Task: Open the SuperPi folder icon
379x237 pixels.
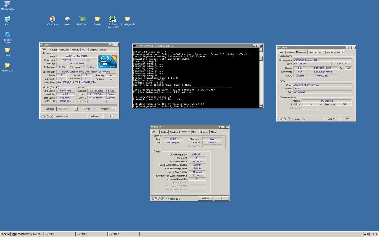Action: tap(97, 21)
